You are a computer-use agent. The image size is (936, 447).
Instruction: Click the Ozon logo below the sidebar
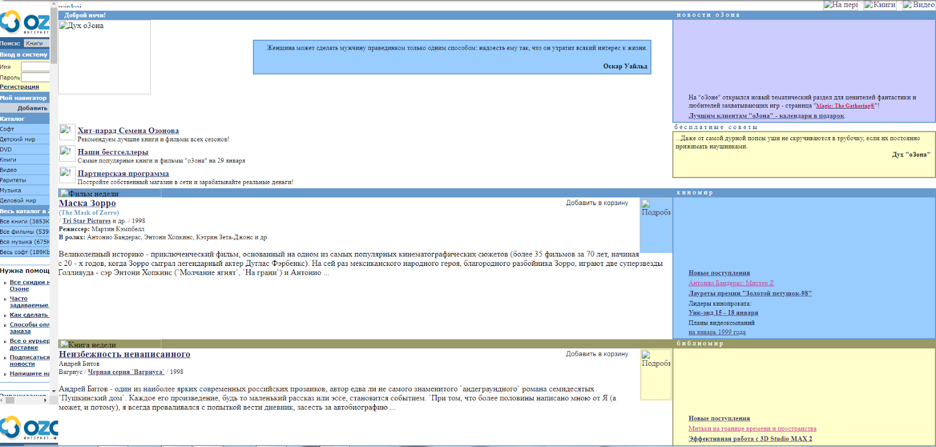(29, 428)
